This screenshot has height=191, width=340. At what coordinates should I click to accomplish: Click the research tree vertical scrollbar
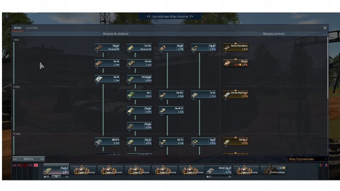point(328,68)
